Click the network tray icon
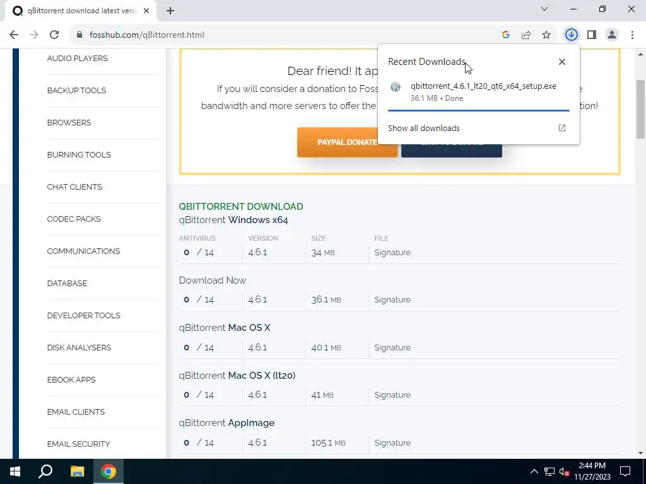Image resolution: width=646 pixels, height=484 pixels. point(549,471)
